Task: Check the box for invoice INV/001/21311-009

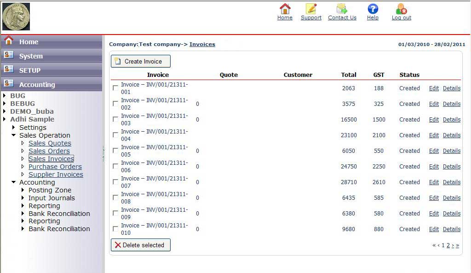Action: pyautogui.click(x=115, y=213)
